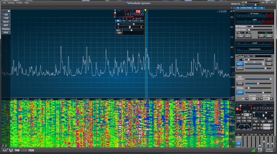
Task: Open the "Default FHM-1 DX" mic profile dropdown
Action: click(254, 56)
